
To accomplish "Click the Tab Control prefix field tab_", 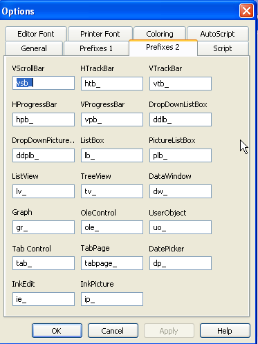I will (44, 263).
